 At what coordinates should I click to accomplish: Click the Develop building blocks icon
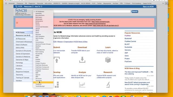[57, 85]
